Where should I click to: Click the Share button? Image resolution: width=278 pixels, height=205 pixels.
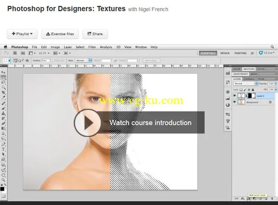[x=95, y=34]
